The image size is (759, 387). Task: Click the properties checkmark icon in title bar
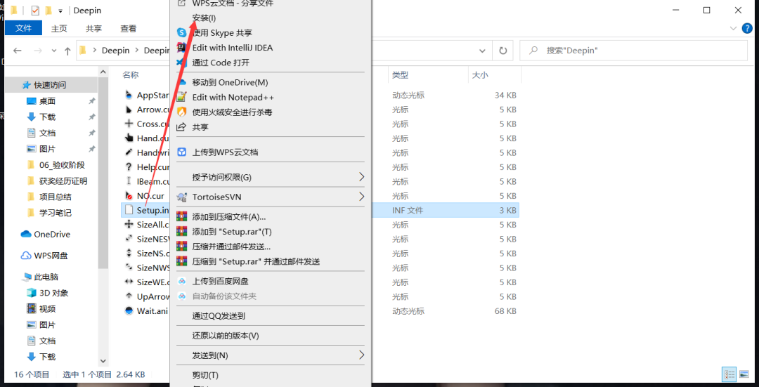pos(35,10)
